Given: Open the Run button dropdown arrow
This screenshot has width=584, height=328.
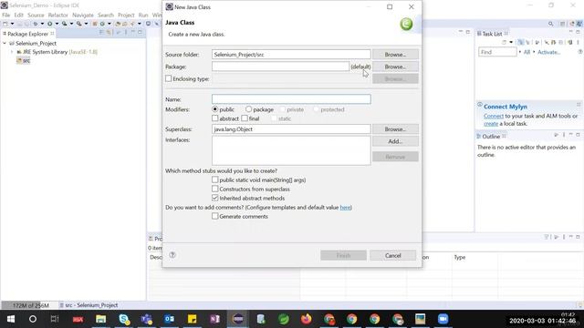Looking at the screenshot, I should [57, 24].
